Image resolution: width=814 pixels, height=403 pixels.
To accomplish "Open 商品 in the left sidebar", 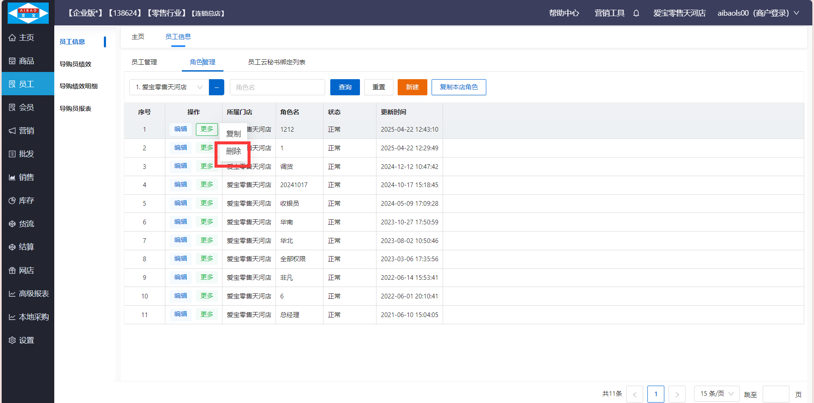I will 28,61.
